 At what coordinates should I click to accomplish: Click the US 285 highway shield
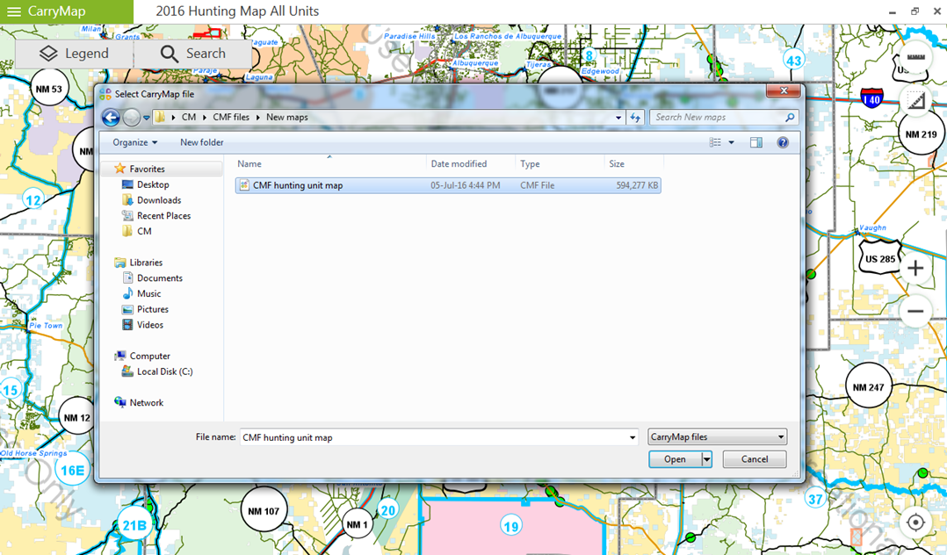pyautogui.click(x=880, y=259)
